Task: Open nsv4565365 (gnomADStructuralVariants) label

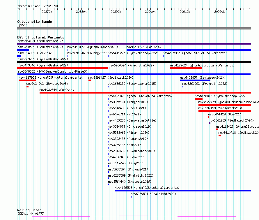Action: (195, 53)
